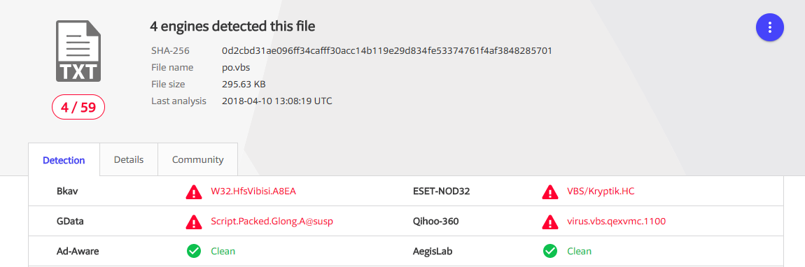The width and height of the screenshot is (805, 267).
Task: Click the ESET-NOD32 warning triangle icon
Action: [549, 192]
